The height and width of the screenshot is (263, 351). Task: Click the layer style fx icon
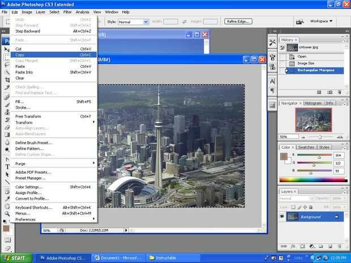[293, 247]
